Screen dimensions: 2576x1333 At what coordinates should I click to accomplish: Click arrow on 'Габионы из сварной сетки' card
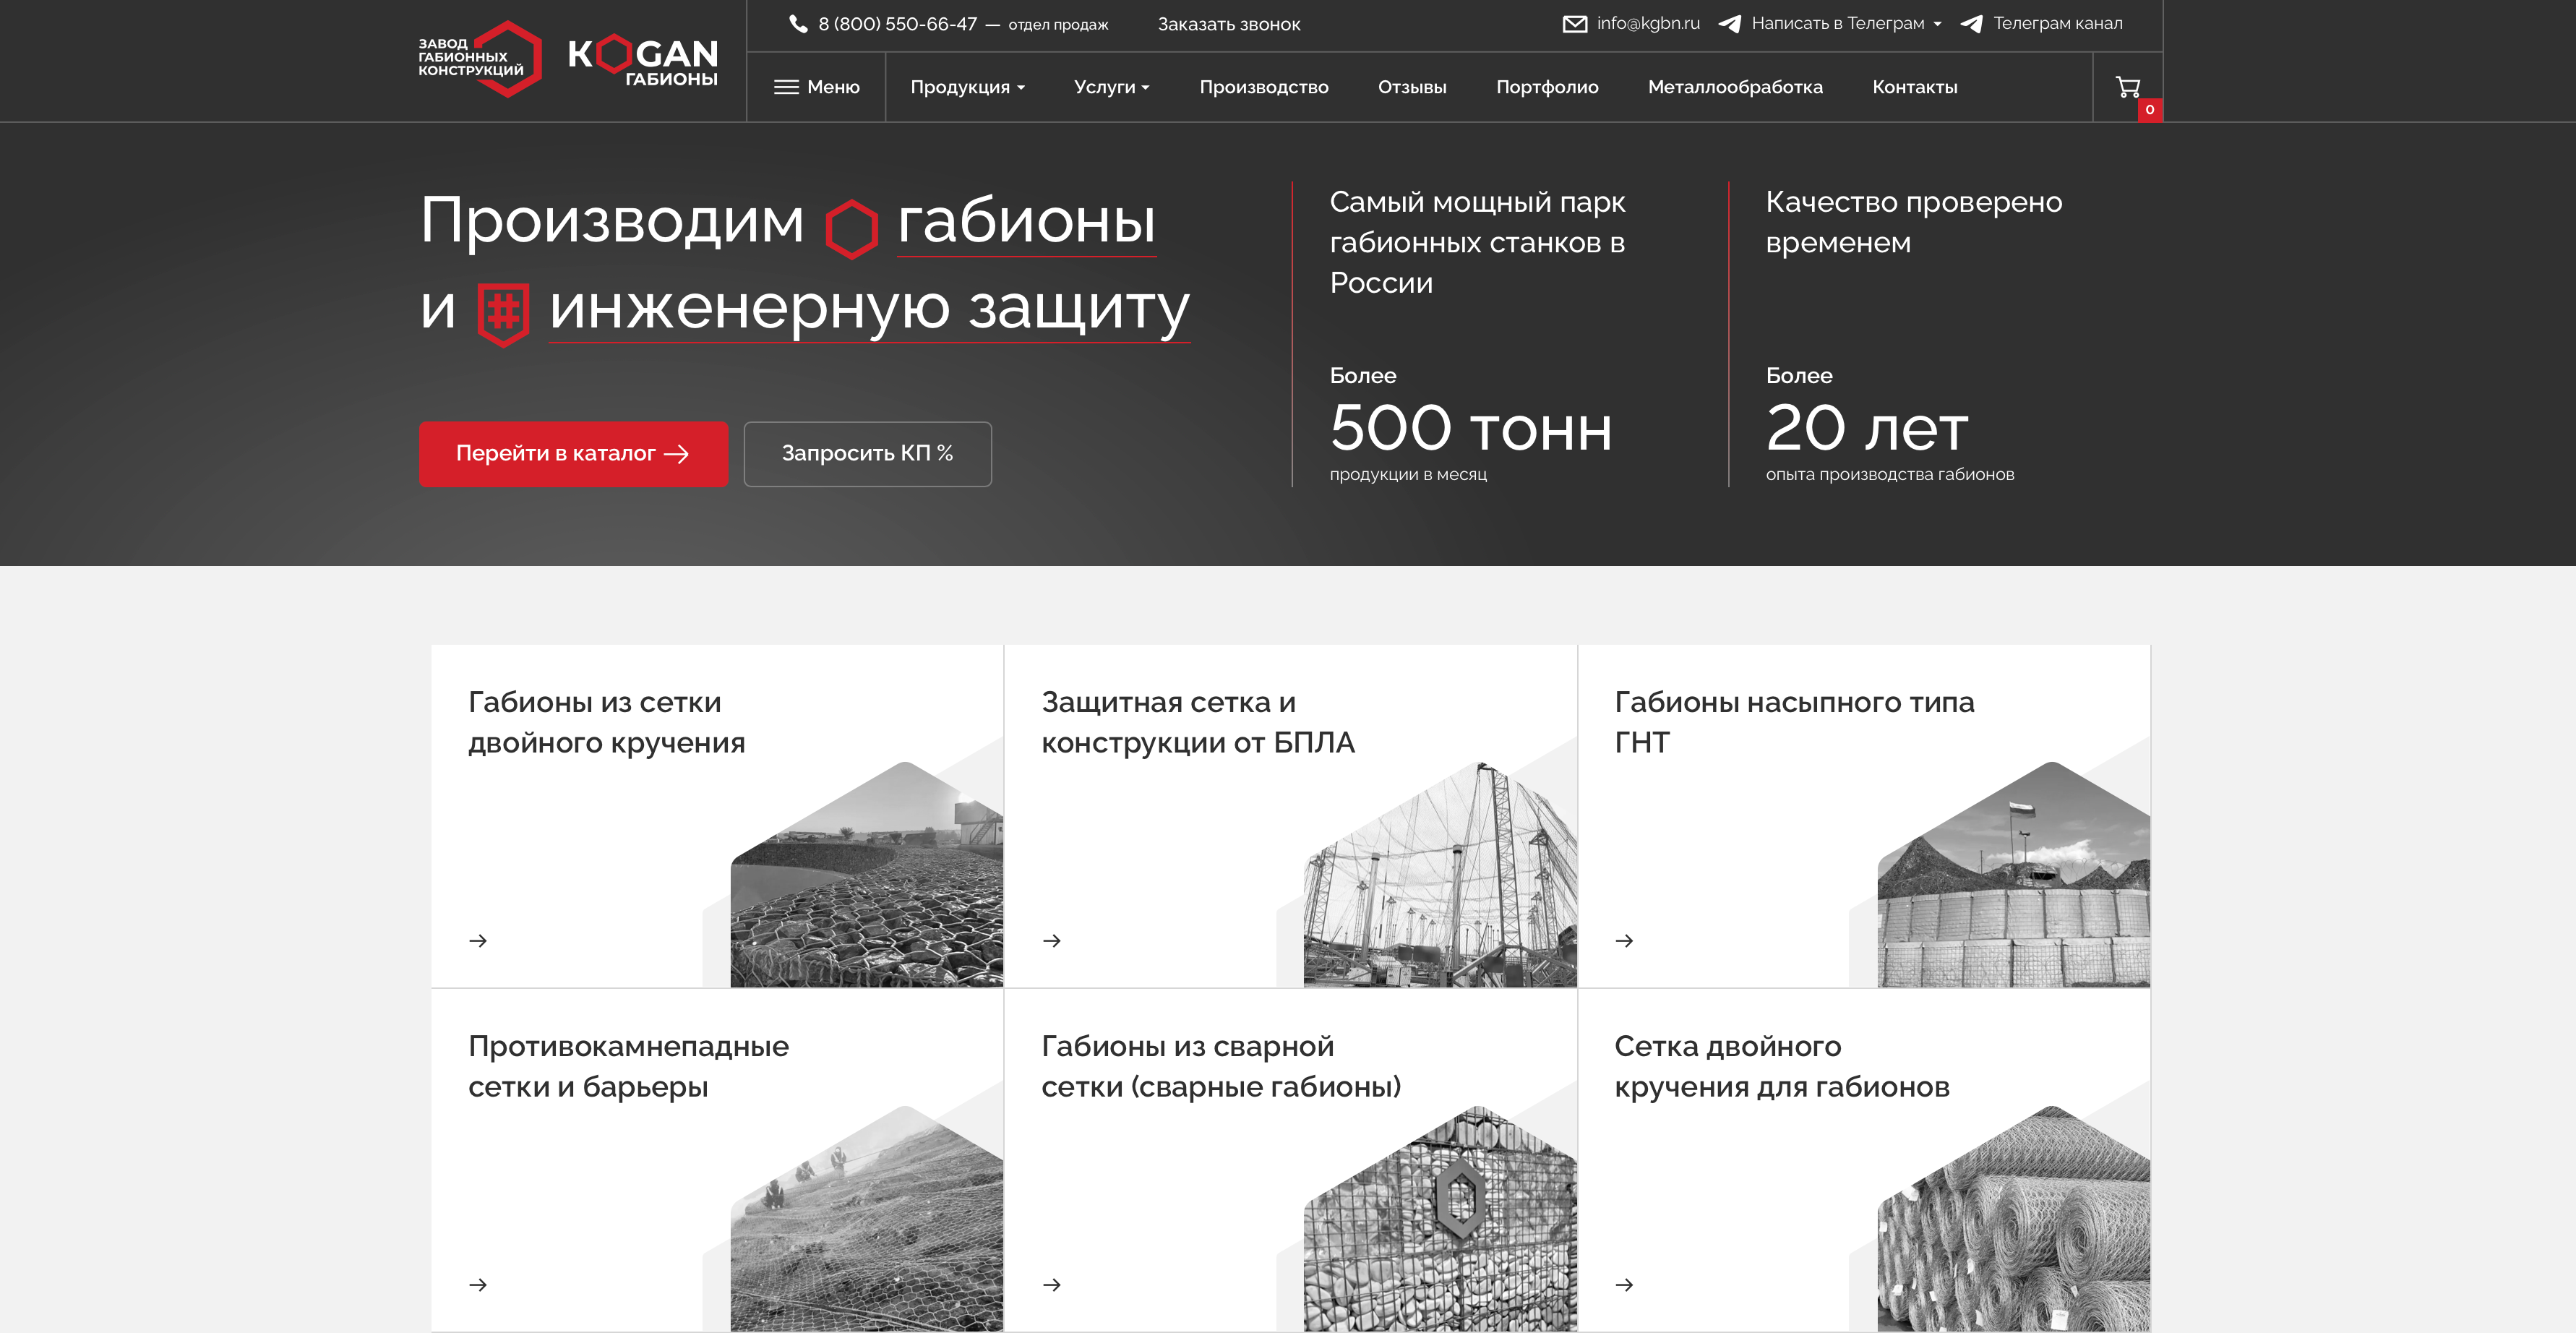pyautogui.click(x=1051, y=1285)
